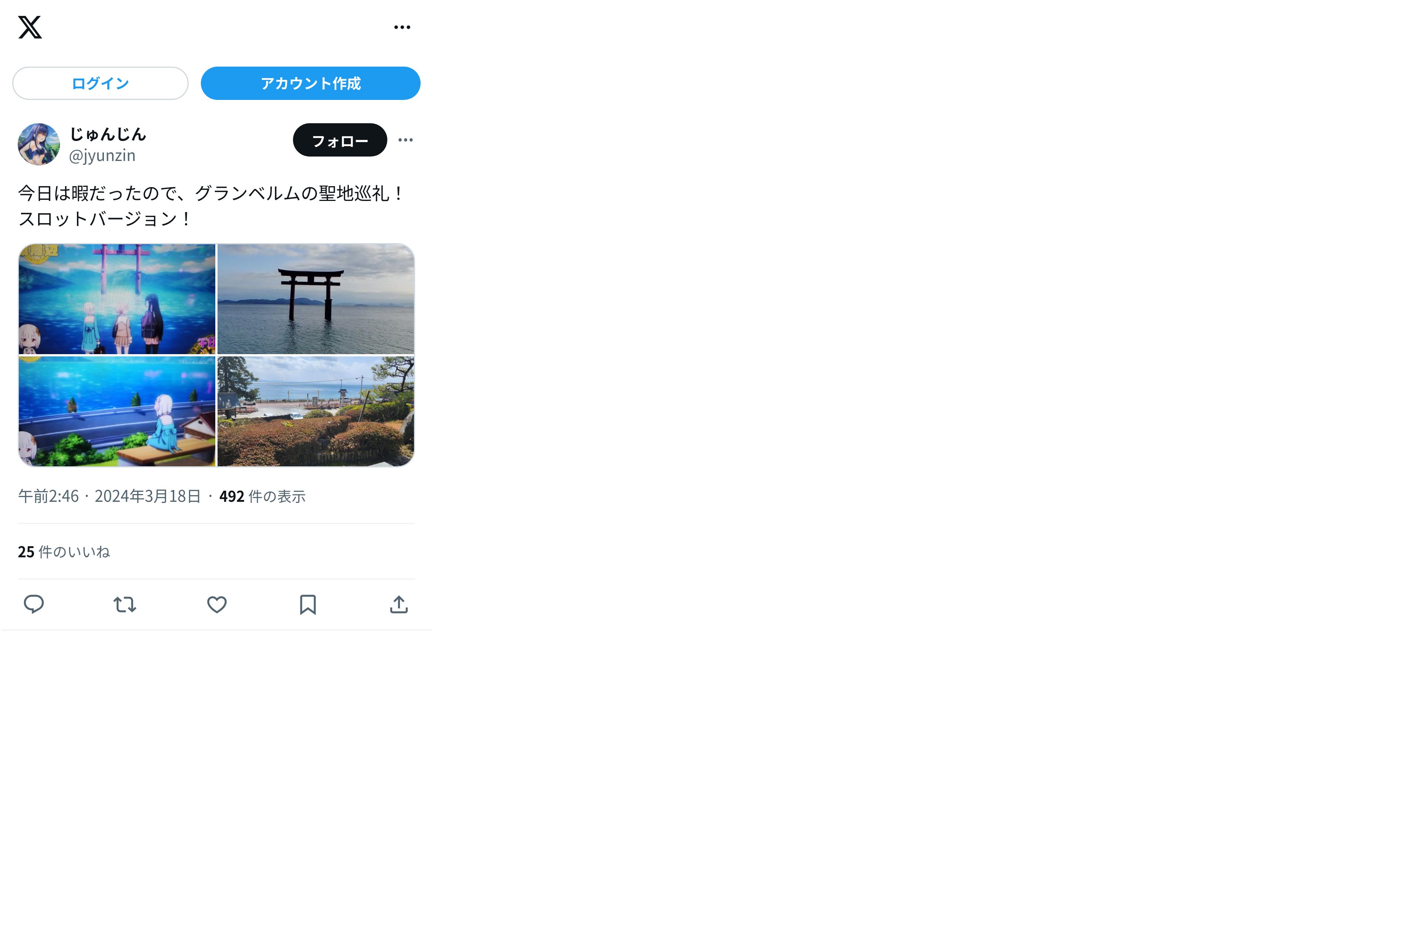This screenshot has width=1425, height=937.
Task: Click the ログイン button
Action: pos(101,83)
